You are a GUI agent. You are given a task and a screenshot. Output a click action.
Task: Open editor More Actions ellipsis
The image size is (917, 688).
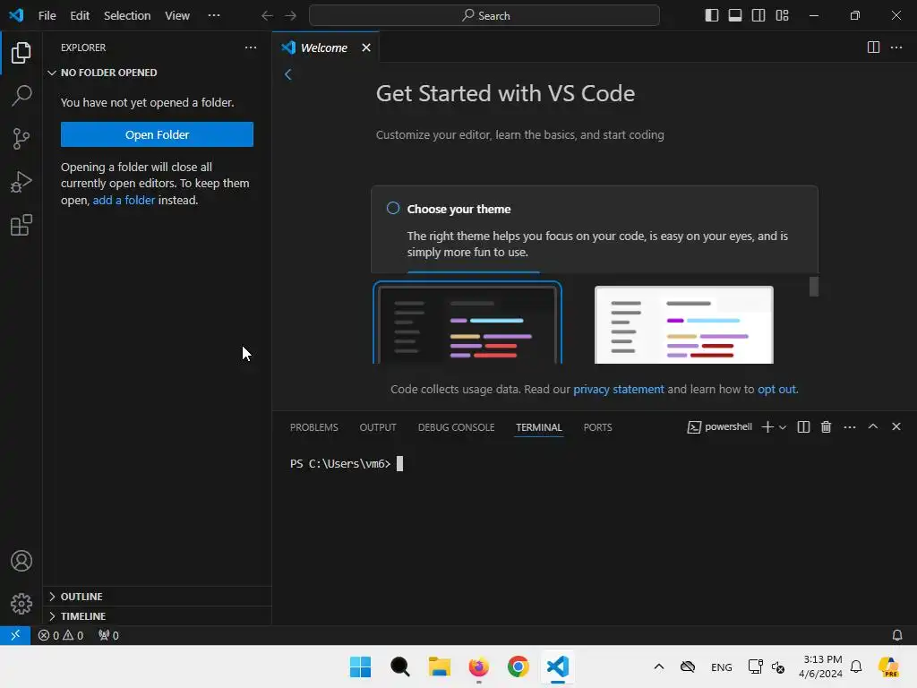pyautogui.click(x=896, y=47)
